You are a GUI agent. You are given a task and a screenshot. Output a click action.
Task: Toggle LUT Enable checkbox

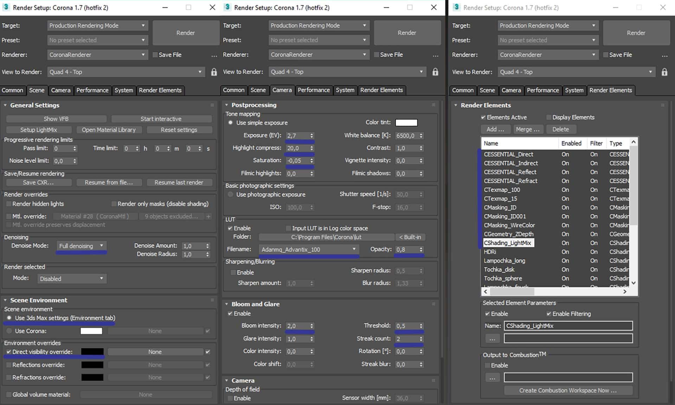230,228
